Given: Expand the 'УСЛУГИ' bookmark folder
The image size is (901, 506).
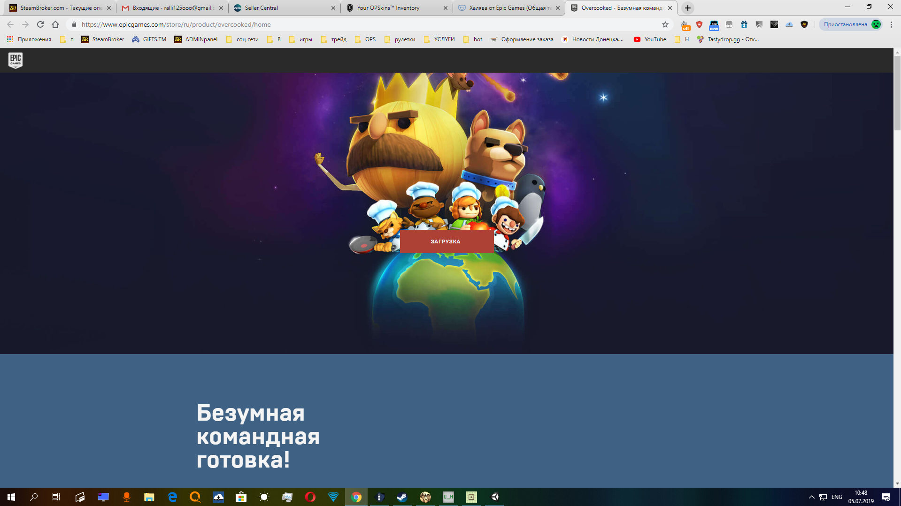Looking at the screenshot, I should 439,39.
